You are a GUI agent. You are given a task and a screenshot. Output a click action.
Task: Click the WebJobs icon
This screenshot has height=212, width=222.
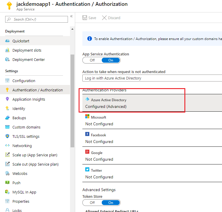8,173
